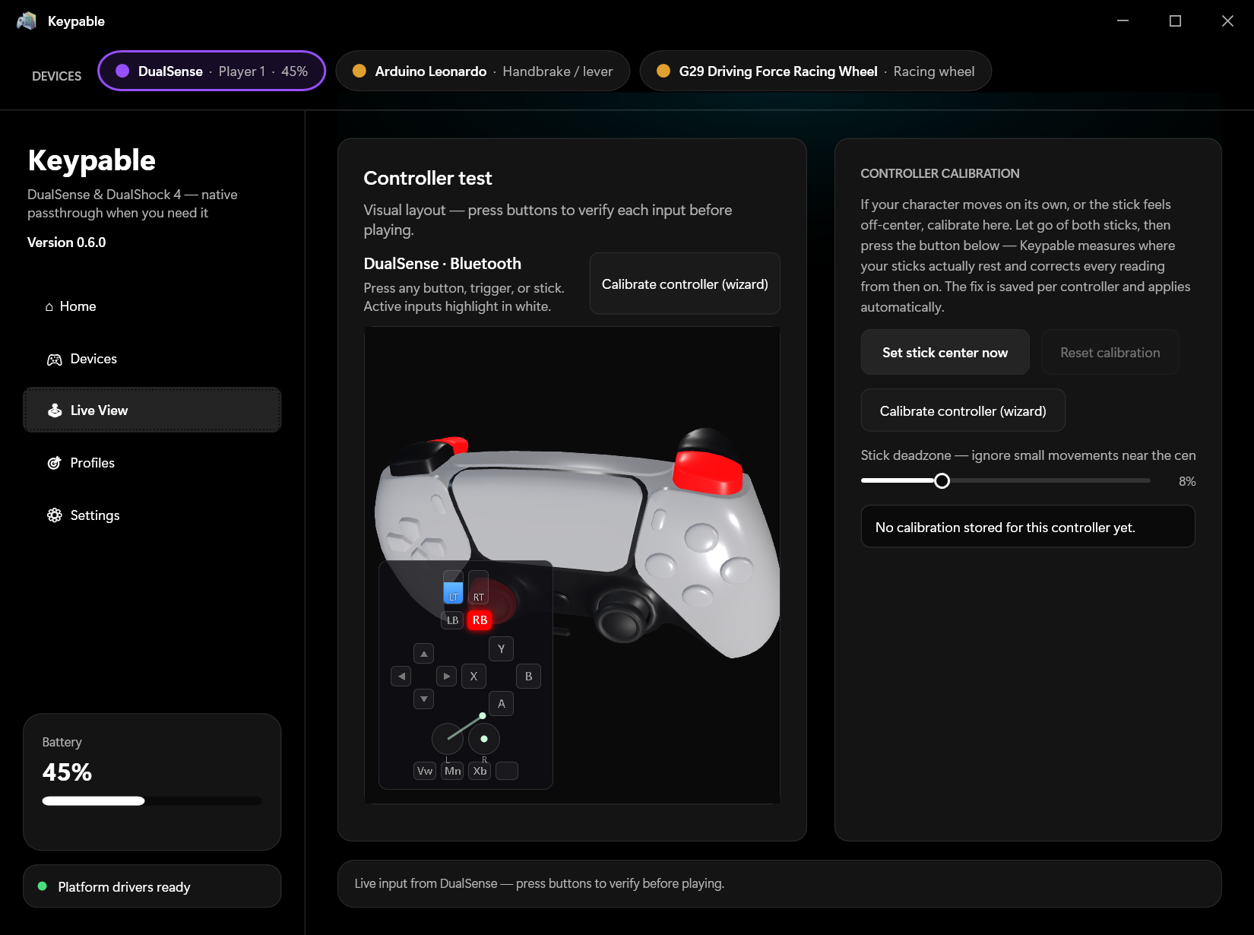Click the D-pad up arrow

point(424,654)
